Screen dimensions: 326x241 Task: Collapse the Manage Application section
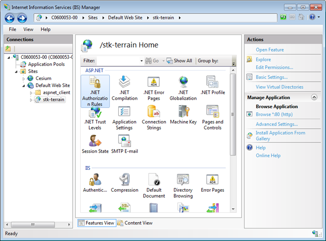[x=314, y=97]
